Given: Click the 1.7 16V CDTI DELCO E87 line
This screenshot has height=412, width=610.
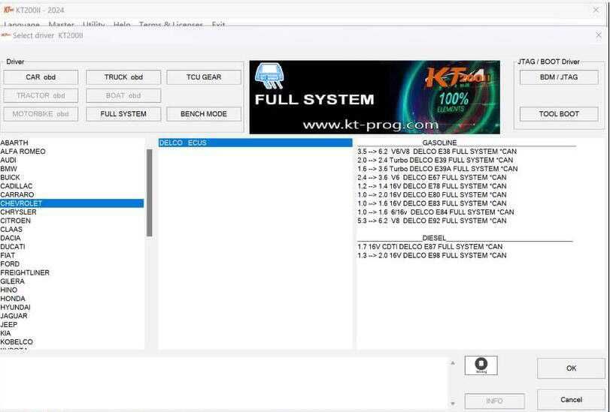Looking at the screenshot, I should (x=430, y=247).
